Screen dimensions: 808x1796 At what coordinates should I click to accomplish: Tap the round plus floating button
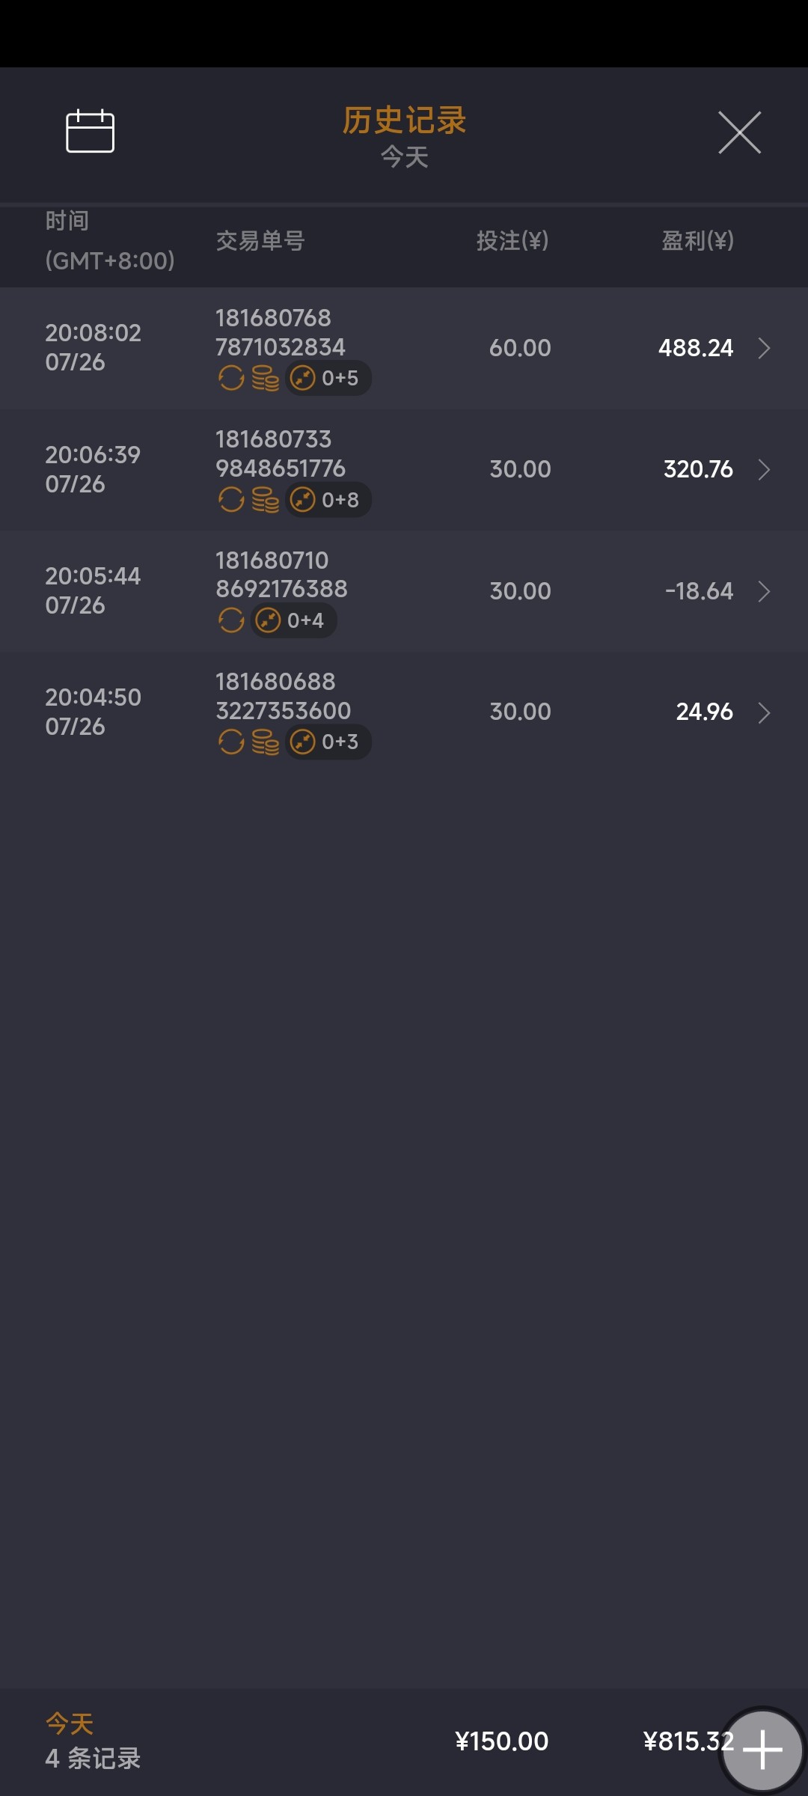(762, 1750)
